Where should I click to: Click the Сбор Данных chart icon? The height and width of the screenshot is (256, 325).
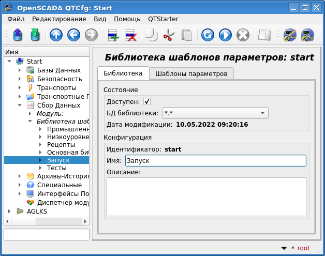click(30, 105)
